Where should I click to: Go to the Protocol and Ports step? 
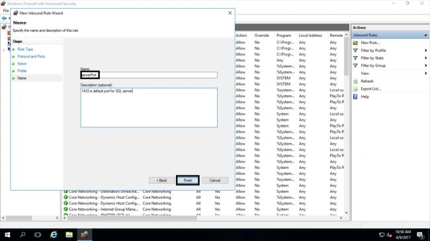click(31, 56)
